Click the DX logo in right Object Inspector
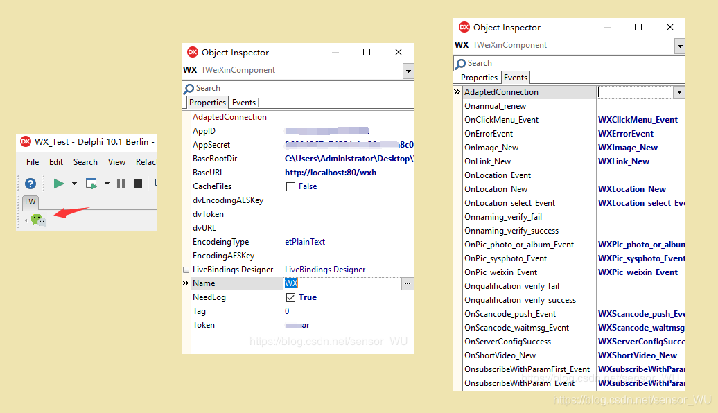This screenshot has height=413, width=718. coord(464,27)
